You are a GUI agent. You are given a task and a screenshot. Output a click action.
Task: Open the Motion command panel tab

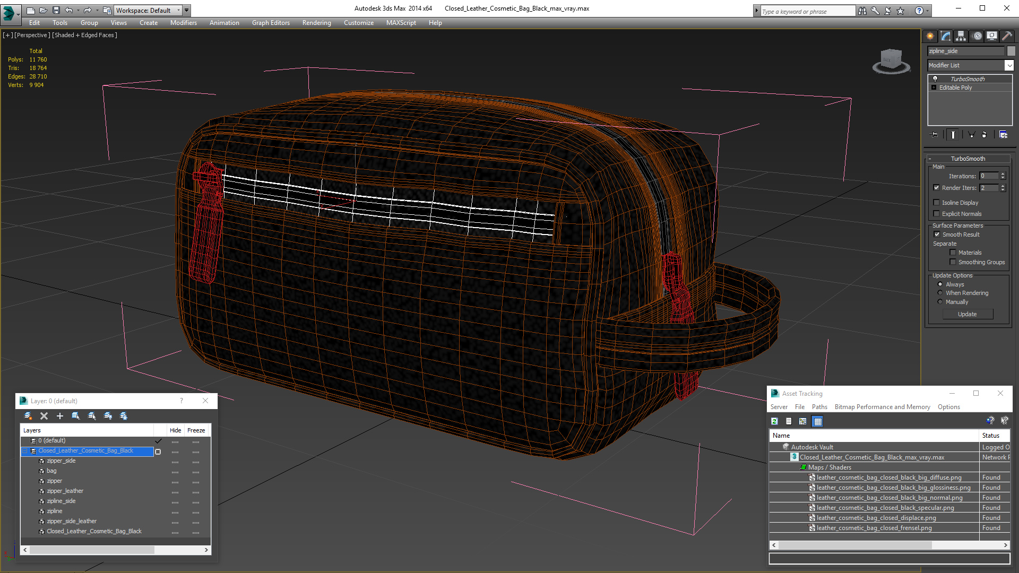click(977, 36)
